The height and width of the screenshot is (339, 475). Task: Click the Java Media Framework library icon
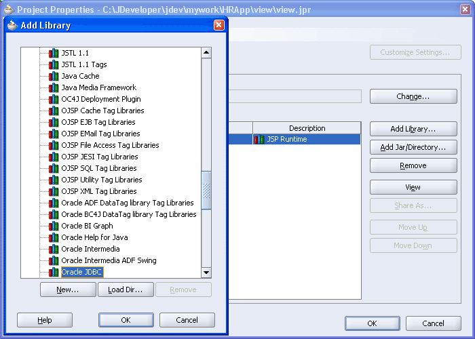click(x=54, y=87)
